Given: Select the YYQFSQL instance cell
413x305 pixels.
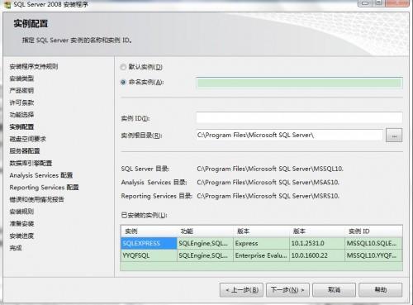Looking at the screenshot, I should tap(149, 255).
